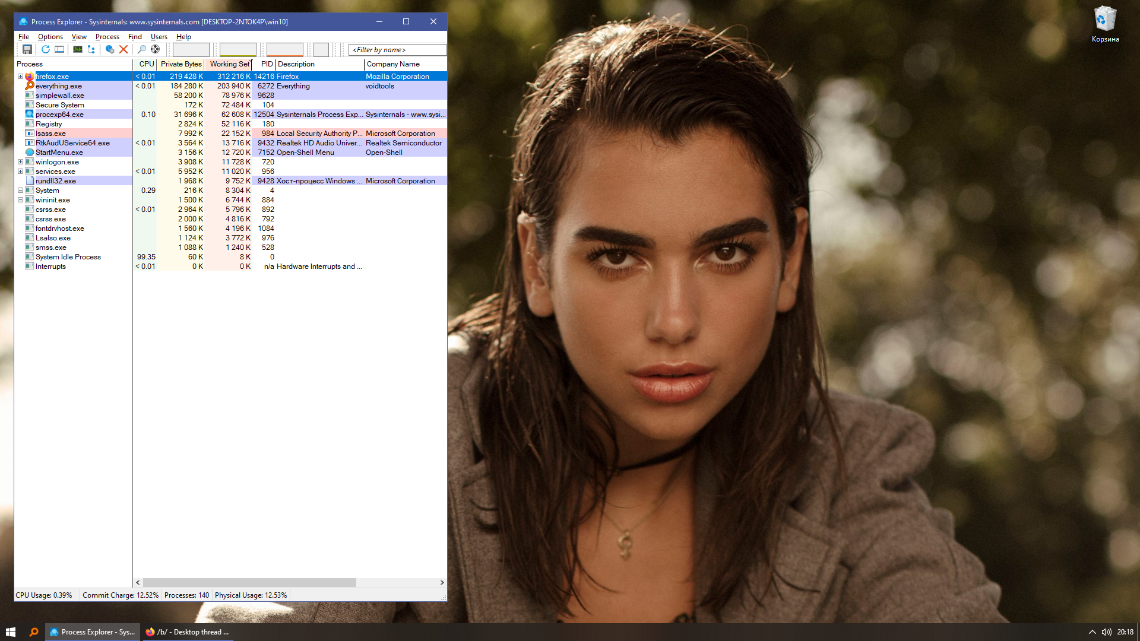Image resolution: width=1140 pixels, height=641 pixels.
Task: Click the Save toolbar icon
Action: point(27,49)
